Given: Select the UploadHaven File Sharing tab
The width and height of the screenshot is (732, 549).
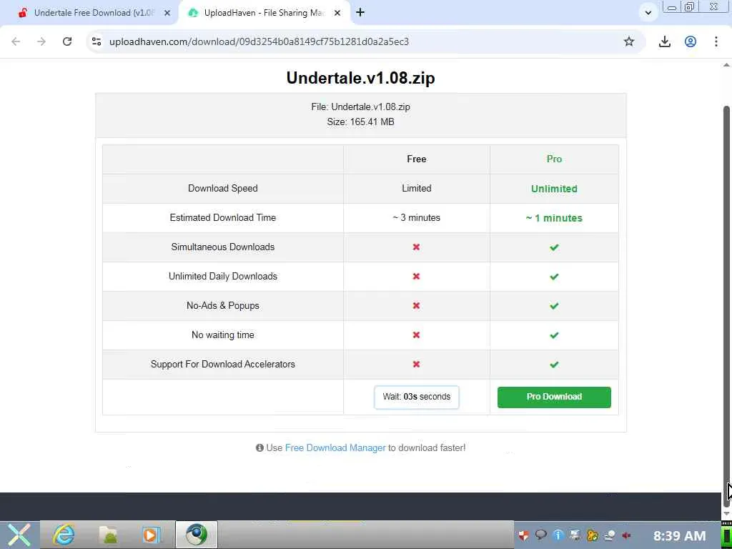Looking at the screenshot, I should (264, 13).
